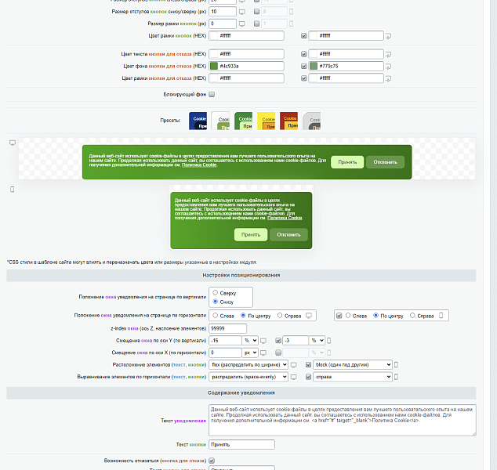Image resolution: width=497 pixels, height=470 pixels.
Task: Click desktop icon inside horizontal position radio group
Action: point(309,316)
